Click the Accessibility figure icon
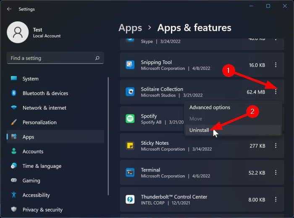 (x=14, y=195)
